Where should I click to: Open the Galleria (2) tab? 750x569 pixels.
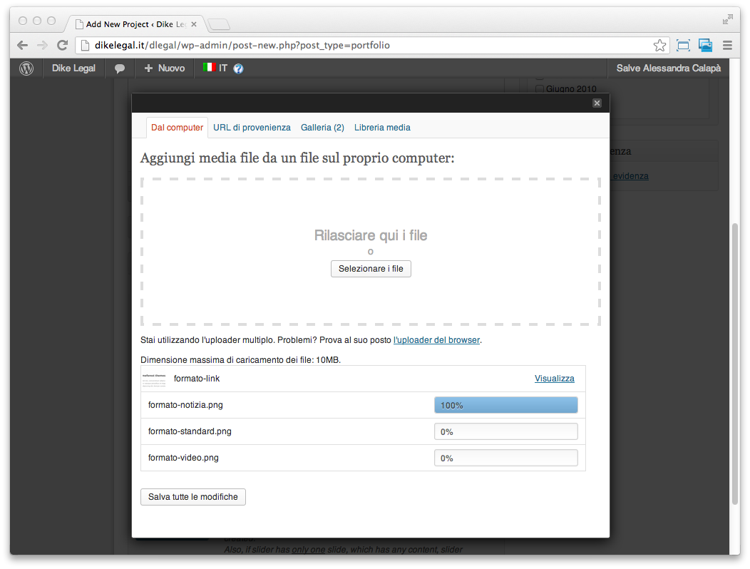pyautogui.click(x=322, y=128)
